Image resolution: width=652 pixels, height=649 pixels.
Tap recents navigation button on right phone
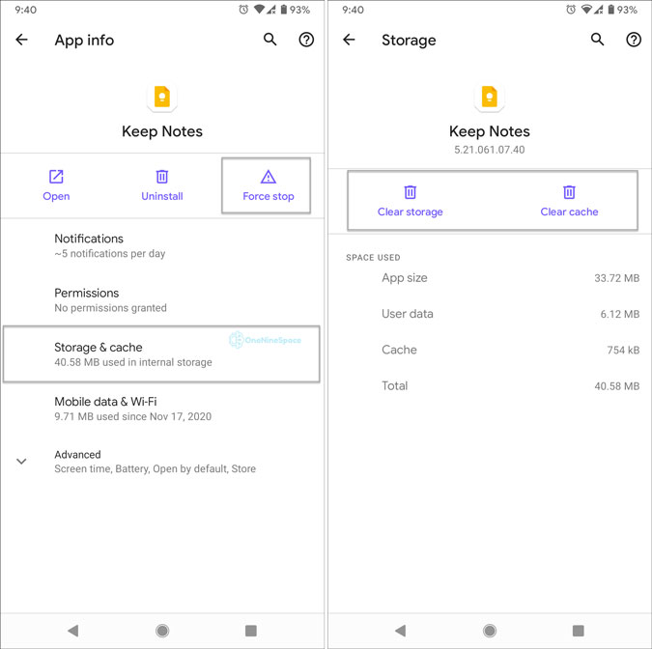coord(578,631)
